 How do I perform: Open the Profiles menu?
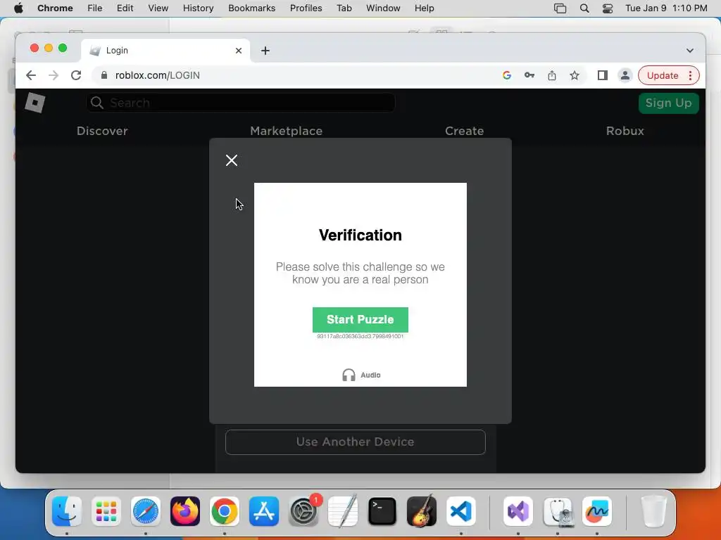306,8
